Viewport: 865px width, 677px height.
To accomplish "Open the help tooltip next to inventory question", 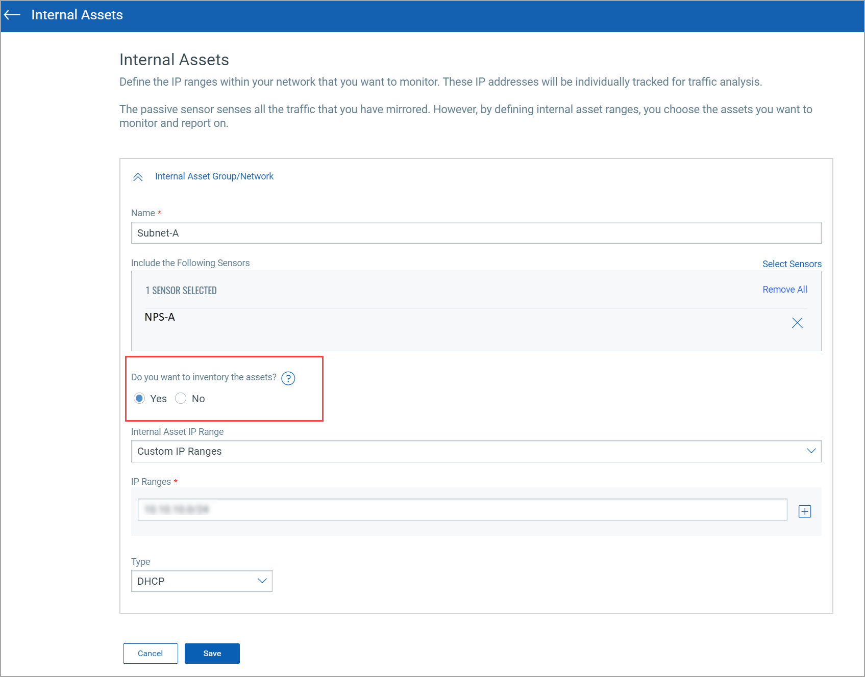I will [x=288, y=378].
